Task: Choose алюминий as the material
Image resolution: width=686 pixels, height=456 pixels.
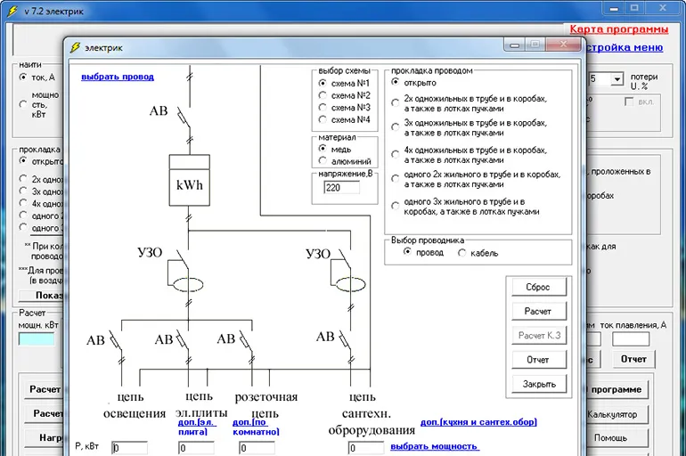Action: (x=323, y=161)
